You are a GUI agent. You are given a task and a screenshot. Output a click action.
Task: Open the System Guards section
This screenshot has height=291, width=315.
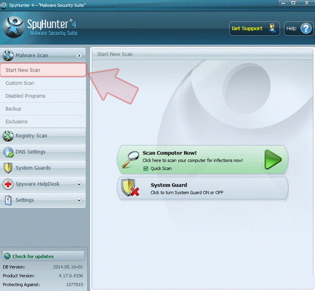click(43, 168)
